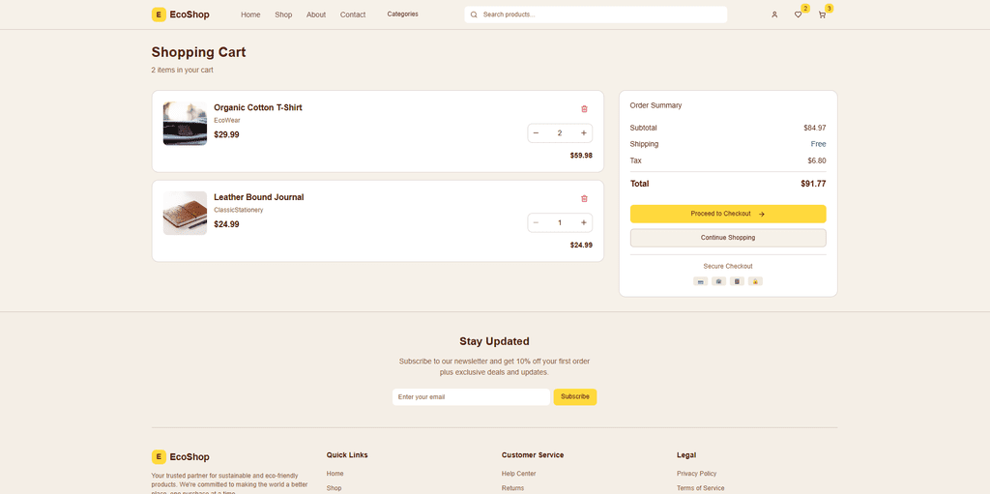990x494 pixels.
Task: Delete the Organic Cotton T-Shirt from cart
Action: coord(584,108)
